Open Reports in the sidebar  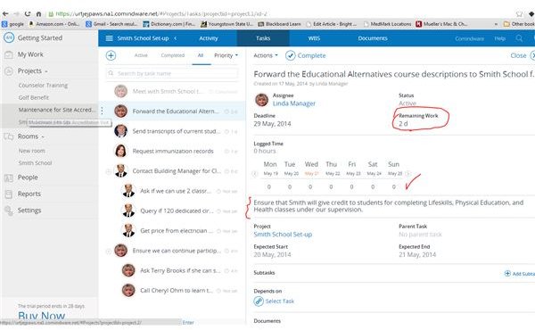coord(29,194)
